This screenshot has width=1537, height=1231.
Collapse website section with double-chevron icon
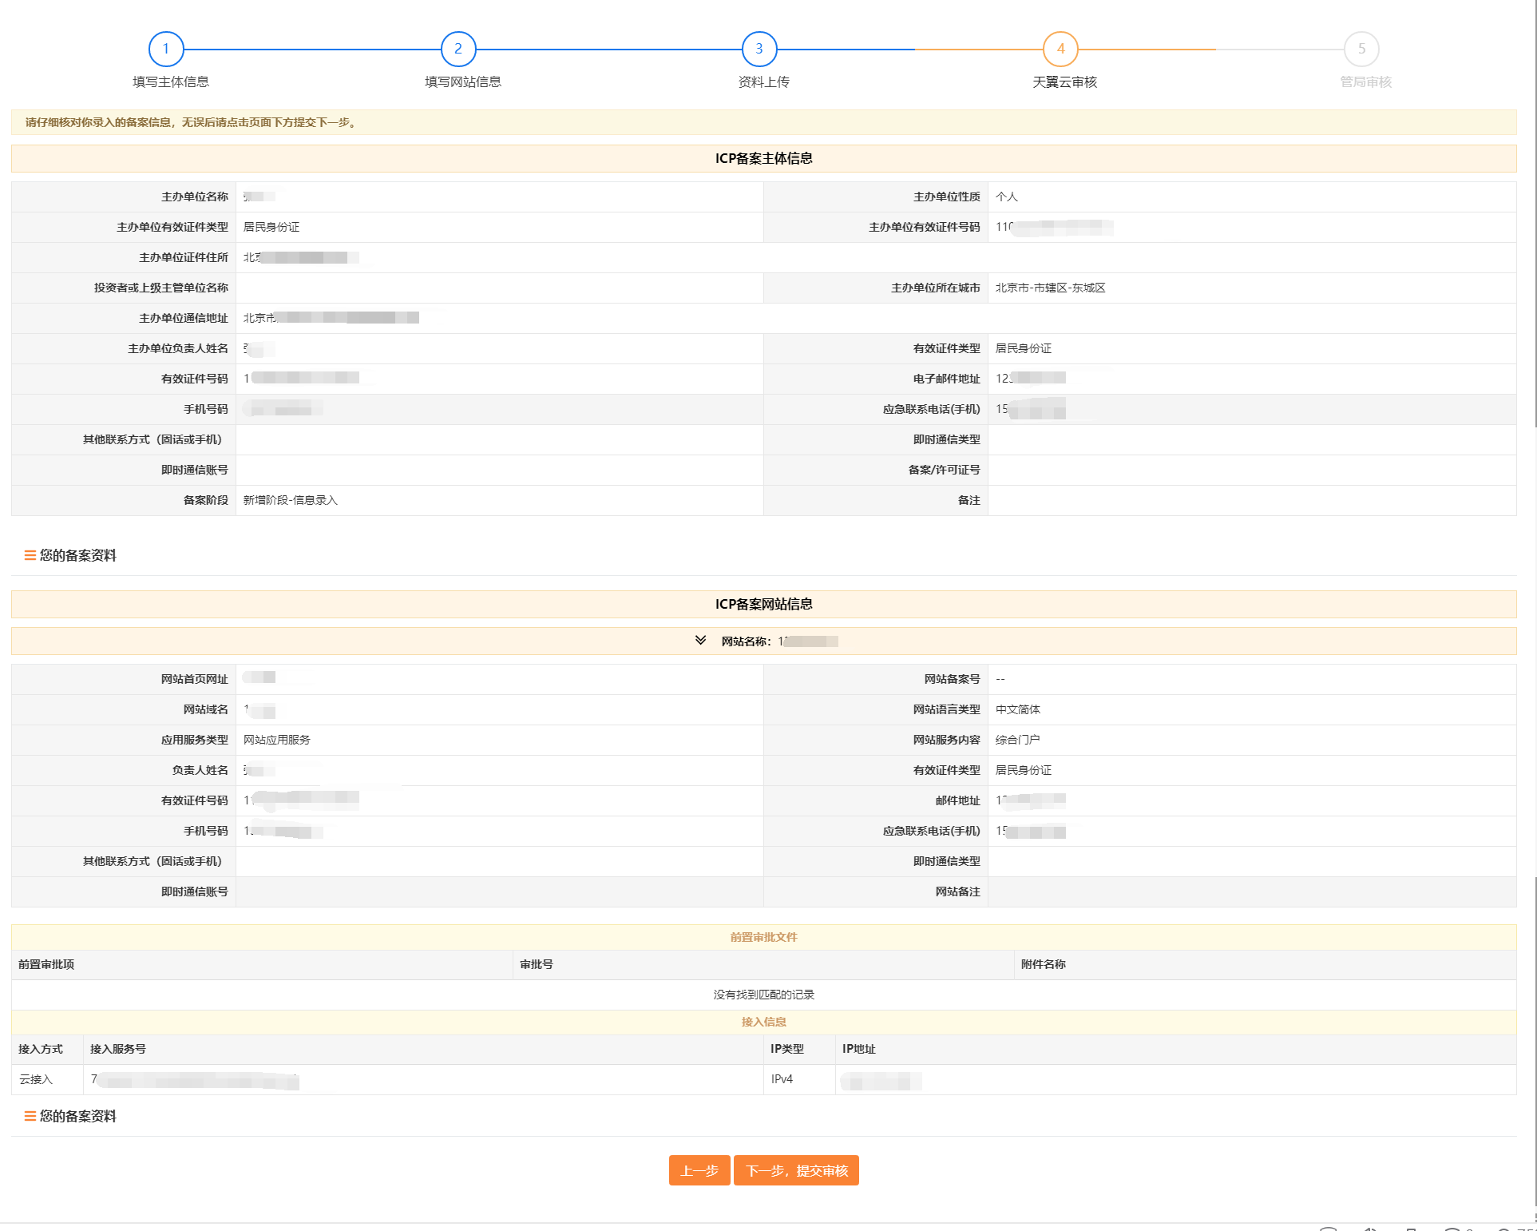tap(700, 641)
